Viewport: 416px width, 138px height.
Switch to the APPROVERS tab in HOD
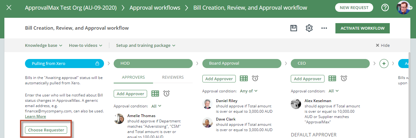[133, 77]
